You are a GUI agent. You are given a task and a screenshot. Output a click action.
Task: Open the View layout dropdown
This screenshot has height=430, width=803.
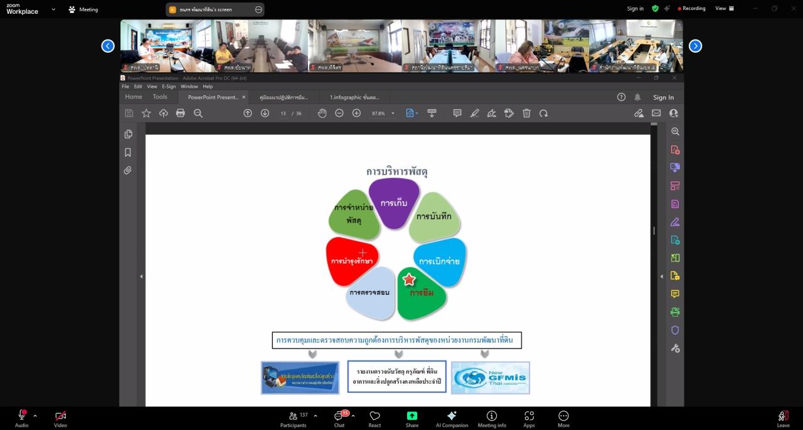(724, 9)
